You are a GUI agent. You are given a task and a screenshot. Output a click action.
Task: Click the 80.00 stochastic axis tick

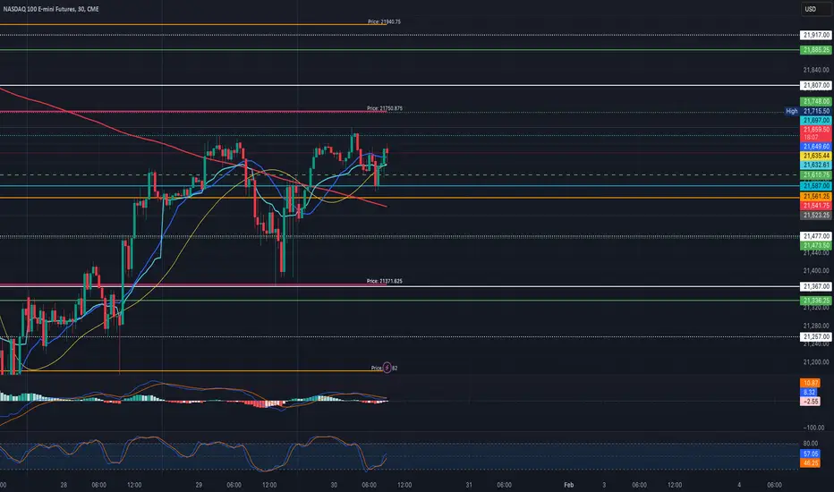[811, 443]
